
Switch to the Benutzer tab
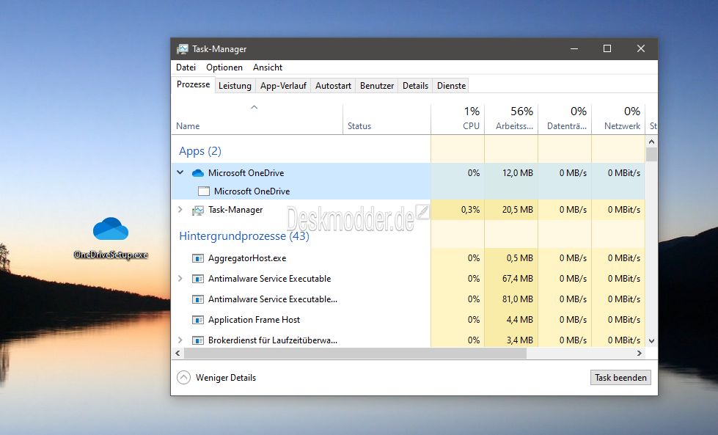click(377, 86)
